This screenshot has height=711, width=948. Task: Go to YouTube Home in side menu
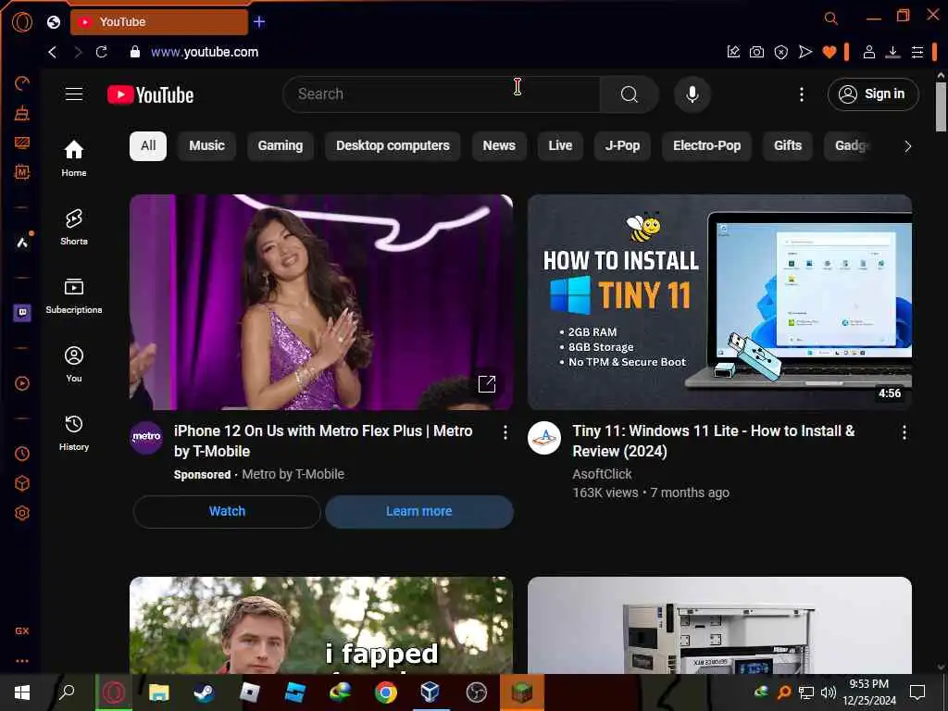tap(74, 158)
